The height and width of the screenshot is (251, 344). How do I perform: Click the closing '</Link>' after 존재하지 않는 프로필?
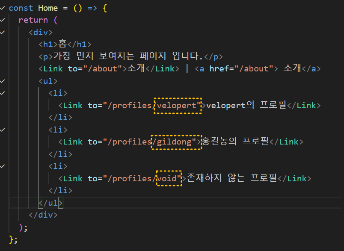click(x=294, y=178)
